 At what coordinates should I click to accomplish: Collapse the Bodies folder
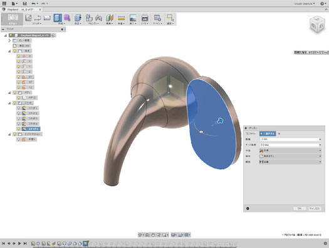9,93
